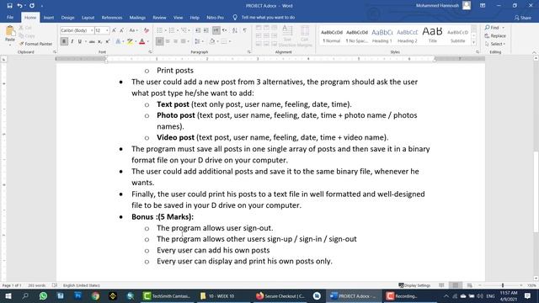Open the font name dropdown
The width and height of the screenshot is (539, 303).
tap(92, 30)
